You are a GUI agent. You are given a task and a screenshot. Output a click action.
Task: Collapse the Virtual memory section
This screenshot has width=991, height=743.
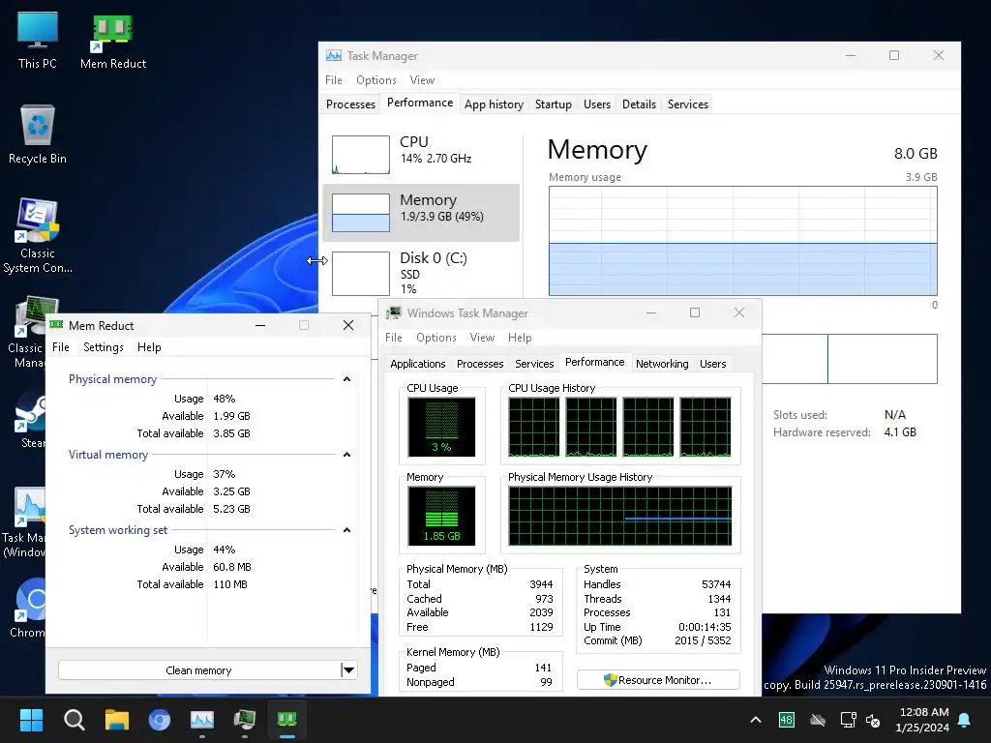(x=346, y=455)
